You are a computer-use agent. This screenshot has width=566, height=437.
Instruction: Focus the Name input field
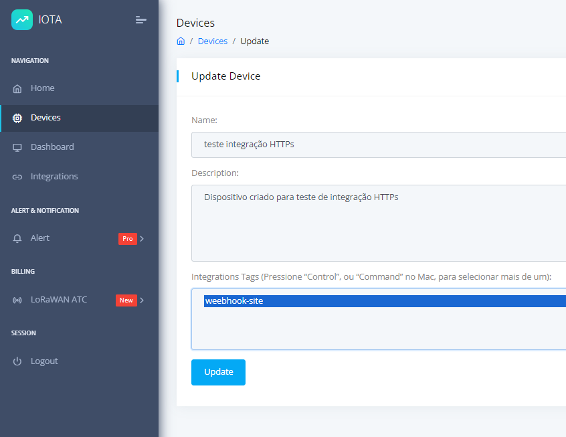(x=379, y=145)
